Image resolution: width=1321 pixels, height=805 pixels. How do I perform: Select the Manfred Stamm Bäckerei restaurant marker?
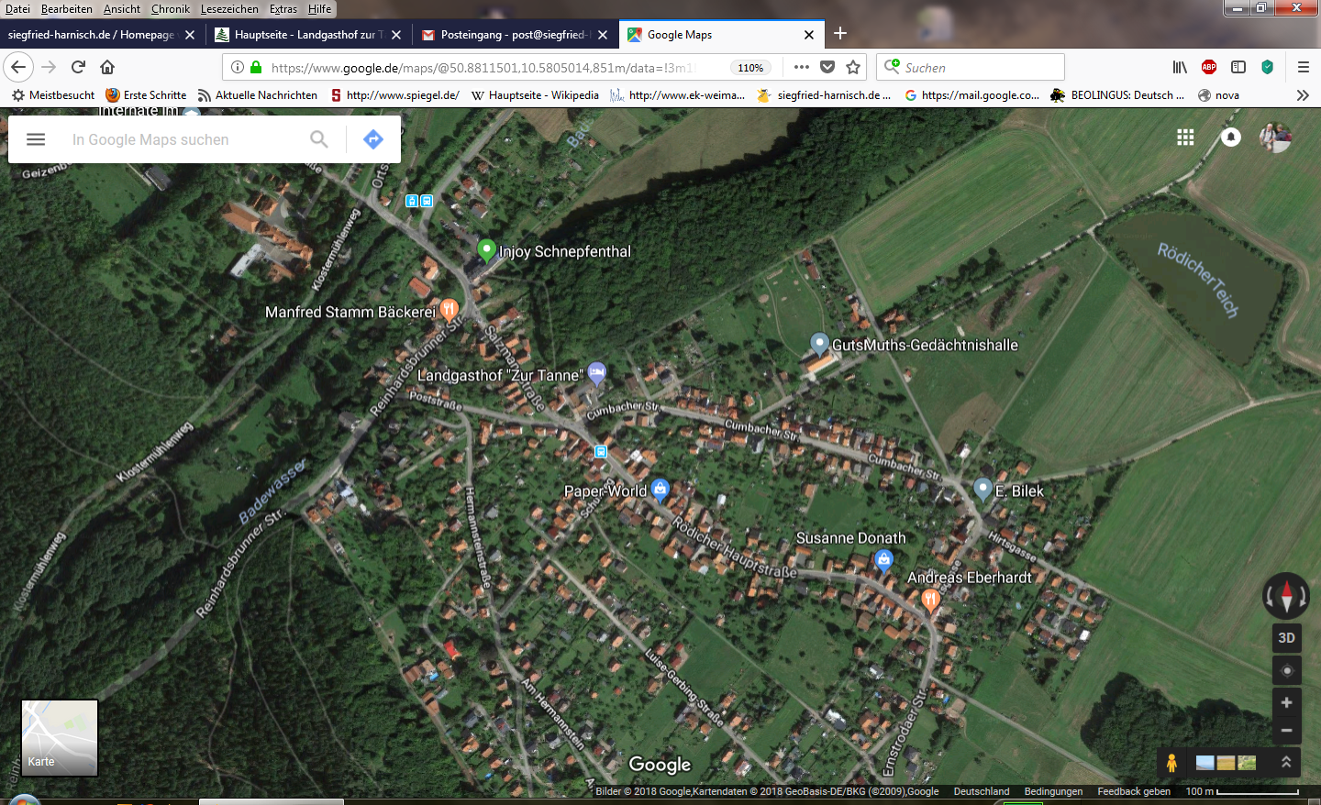(449, 310)
